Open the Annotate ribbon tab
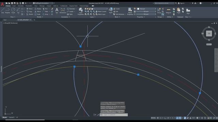 tap(20, 6)
